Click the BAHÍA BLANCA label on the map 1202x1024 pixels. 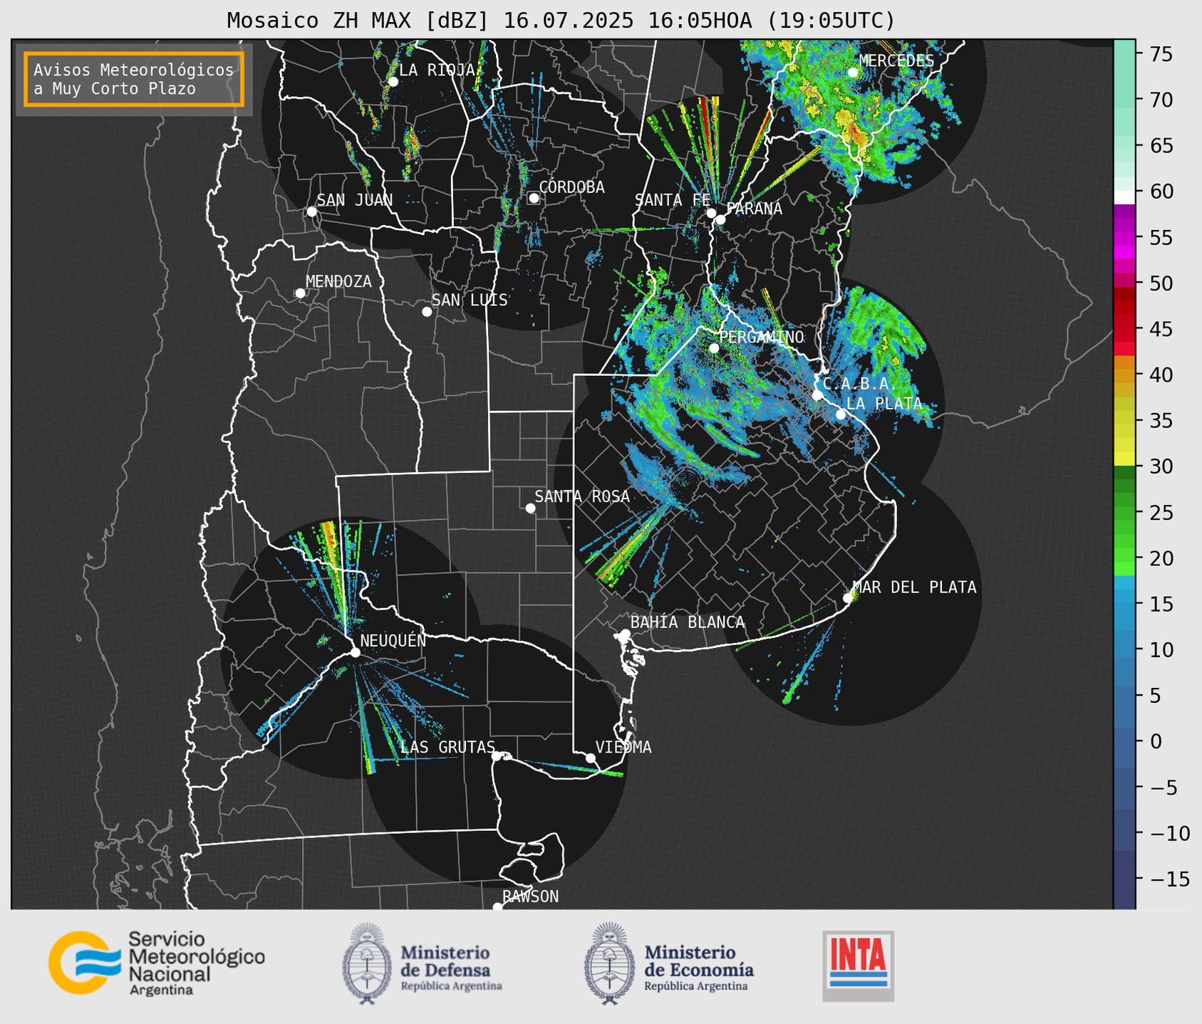click(x=688, y=622)
